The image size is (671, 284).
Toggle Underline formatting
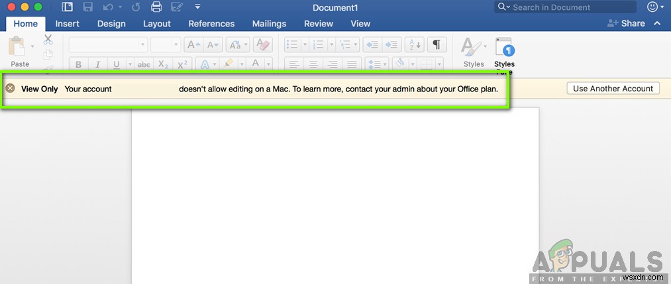tap(116, 65)
